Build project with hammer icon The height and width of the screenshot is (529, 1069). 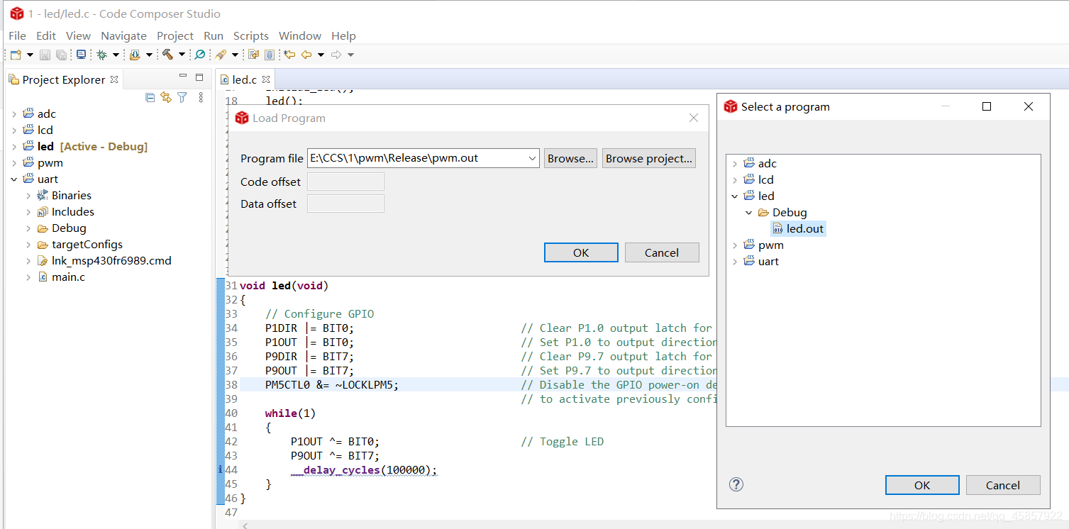[x=168, y=55]
